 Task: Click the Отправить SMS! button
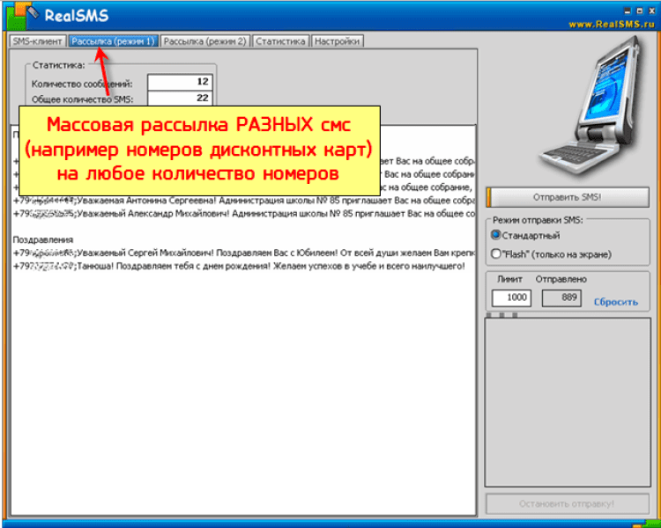568,197
